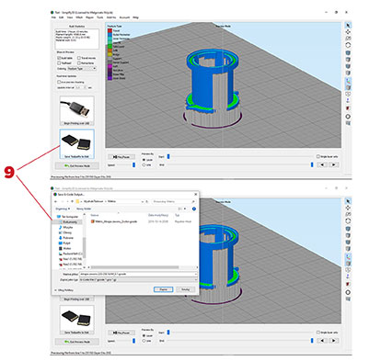Activate the move-view cross arrows tool in upper window
The image size is (381, 361).
[x=348, y=32]
